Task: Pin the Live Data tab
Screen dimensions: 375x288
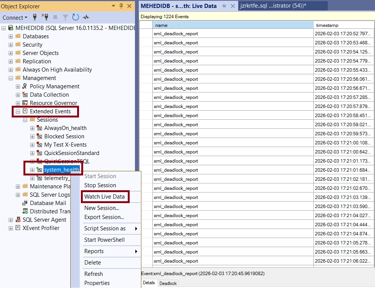Action: (224, 6)
